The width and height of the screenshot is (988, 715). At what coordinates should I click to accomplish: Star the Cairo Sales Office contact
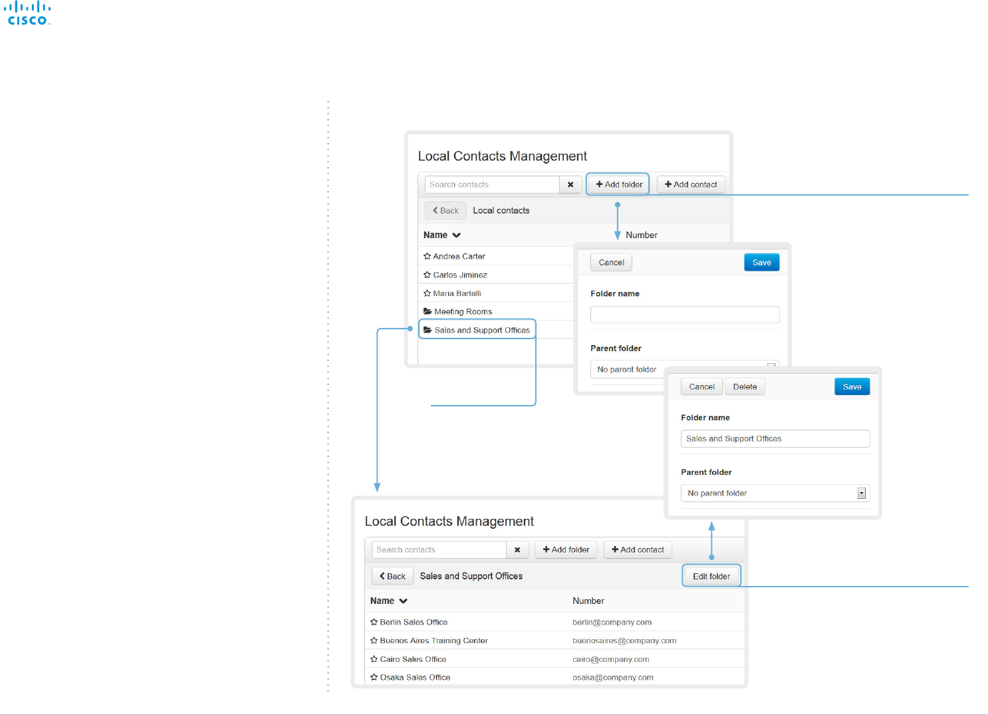tap(374, 659)
